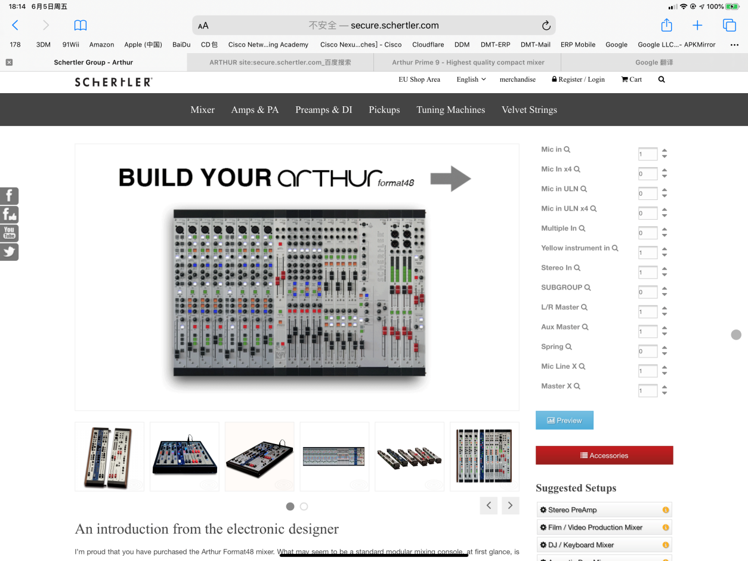Viewport: 748px width, 561px height.
Task: Go to next thumbnail set arrow
Action: pyautogui.click(x=510, y=505)
